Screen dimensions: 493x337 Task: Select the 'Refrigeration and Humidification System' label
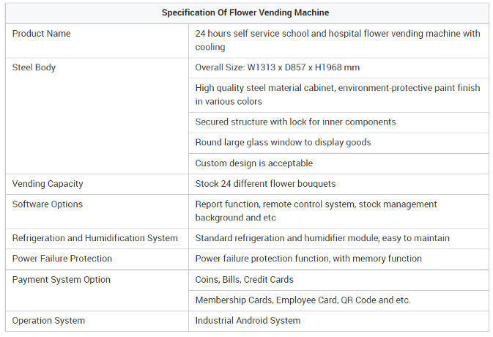pyautogui.click(x=95, y=237)
